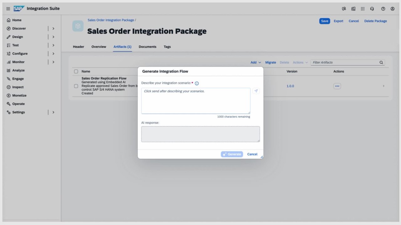Go to Home in the sidebar
401x225 pixels.
17,20
